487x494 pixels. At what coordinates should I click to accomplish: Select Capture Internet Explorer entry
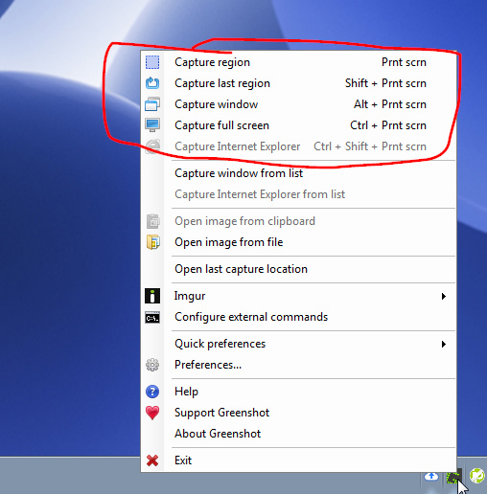pyautogui.click(x=298, y=146)
